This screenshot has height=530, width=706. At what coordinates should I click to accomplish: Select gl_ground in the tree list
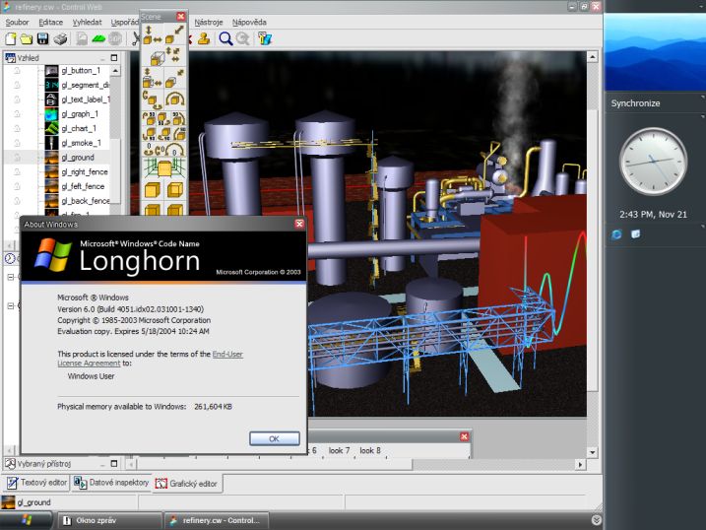(80, 158)
